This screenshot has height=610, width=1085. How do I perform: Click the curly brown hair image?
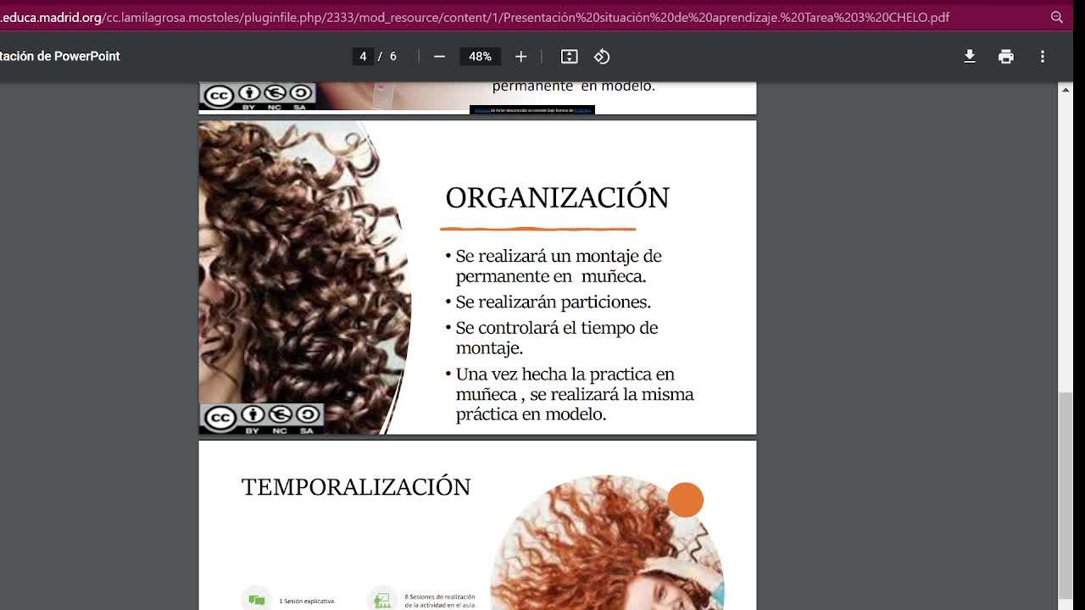[304, 277]
